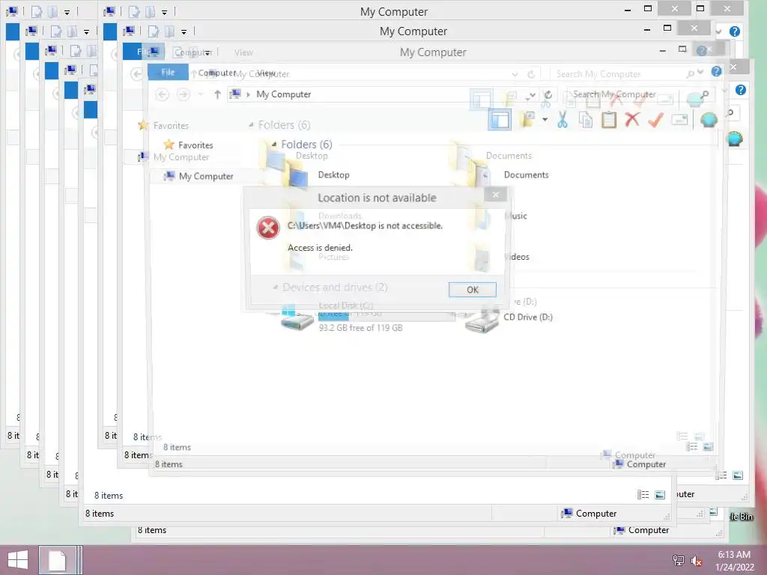Viewport: 767px width, 575px height.
Task: Click the Forward arrow in front window
Action: [x=184, y=94]
